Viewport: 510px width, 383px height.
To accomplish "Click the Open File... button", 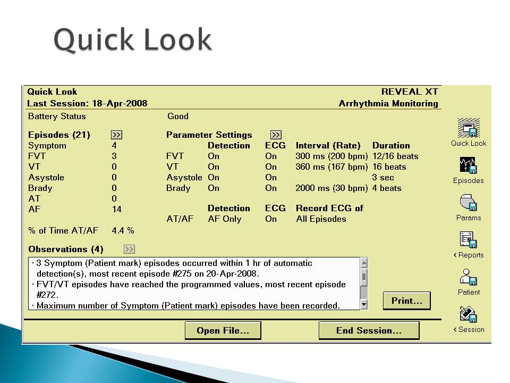I will tap(223, 330).
